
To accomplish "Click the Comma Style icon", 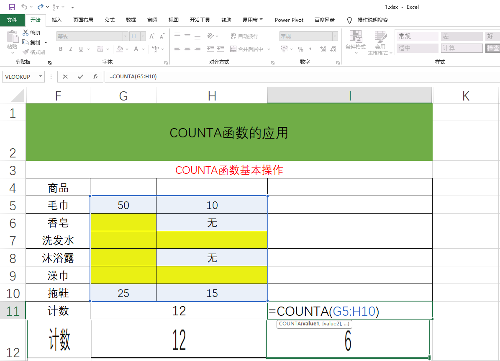I will click(x=310, y=49).
